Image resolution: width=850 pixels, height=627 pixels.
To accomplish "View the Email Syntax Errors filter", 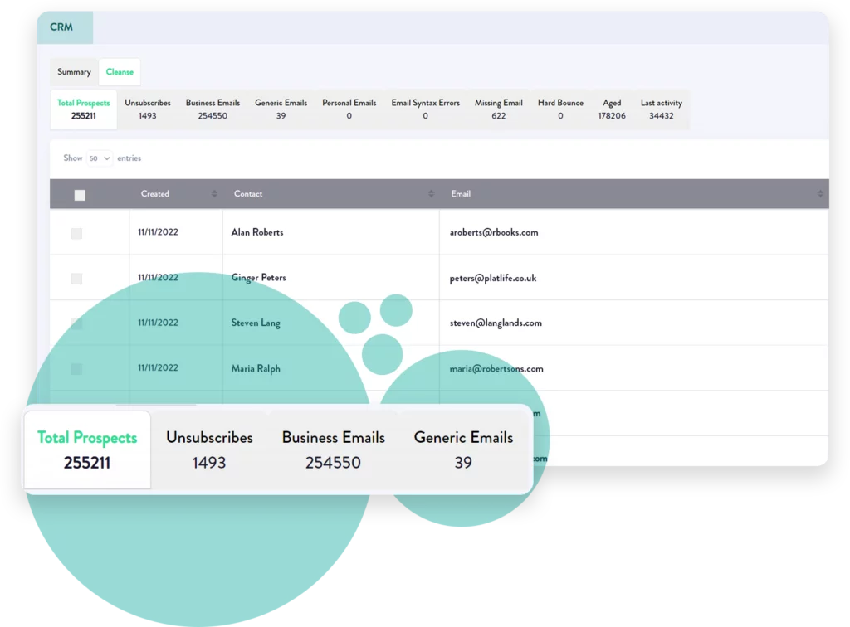I will coord(426,109).
